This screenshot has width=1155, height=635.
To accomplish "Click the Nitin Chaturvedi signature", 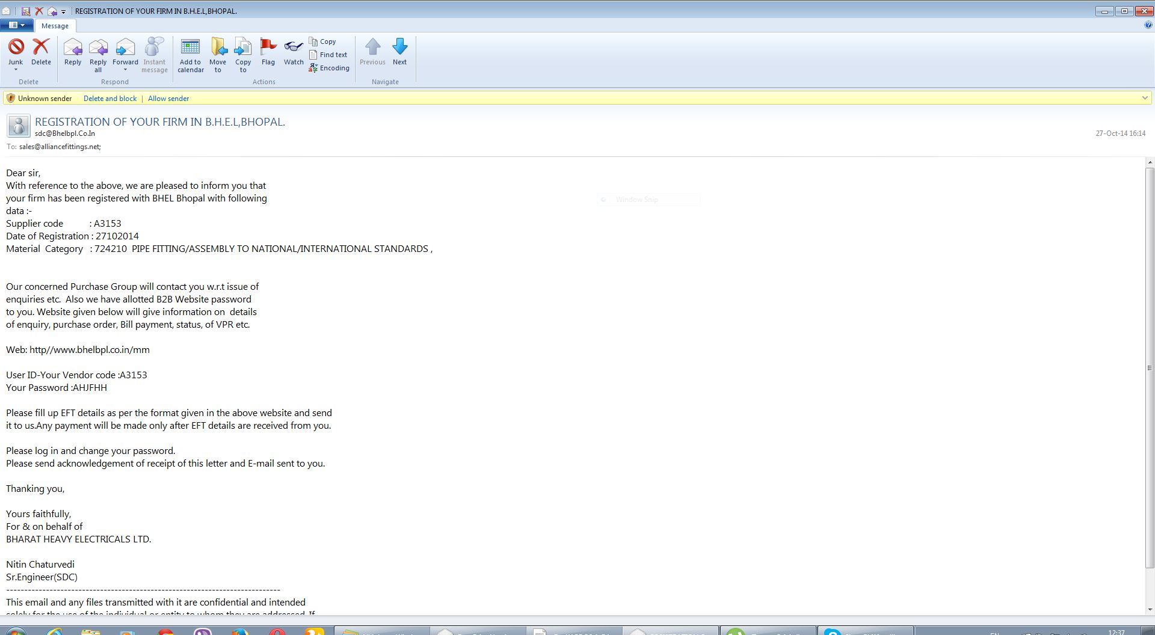I will [40, 565].
